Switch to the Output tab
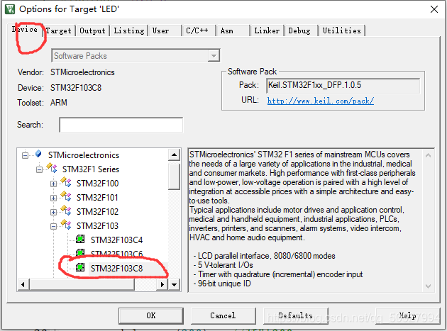The image size is (447, 331). [x=92, y=30]
